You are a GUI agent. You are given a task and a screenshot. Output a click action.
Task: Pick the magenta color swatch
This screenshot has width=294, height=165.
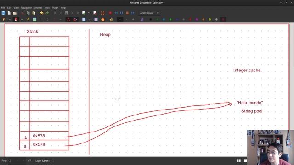point(197,19)
